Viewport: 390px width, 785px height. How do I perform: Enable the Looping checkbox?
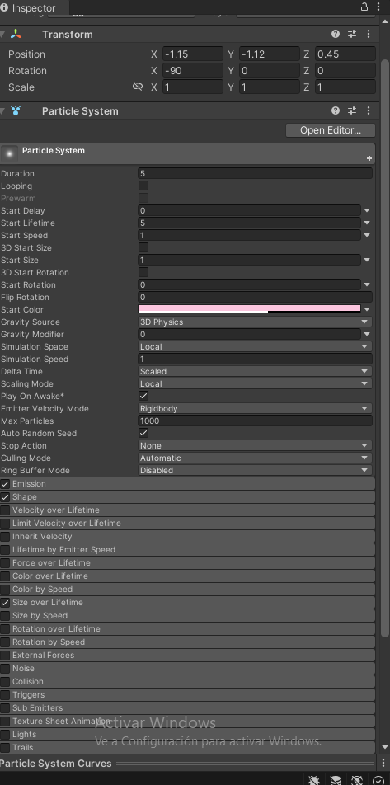[143, 186]
